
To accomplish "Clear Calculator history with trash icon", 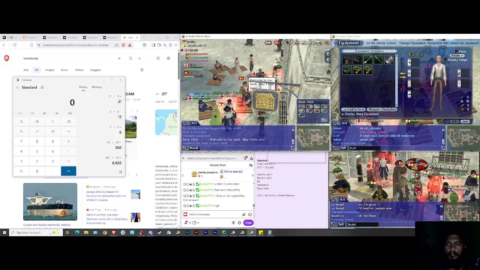I will point(120,172).
